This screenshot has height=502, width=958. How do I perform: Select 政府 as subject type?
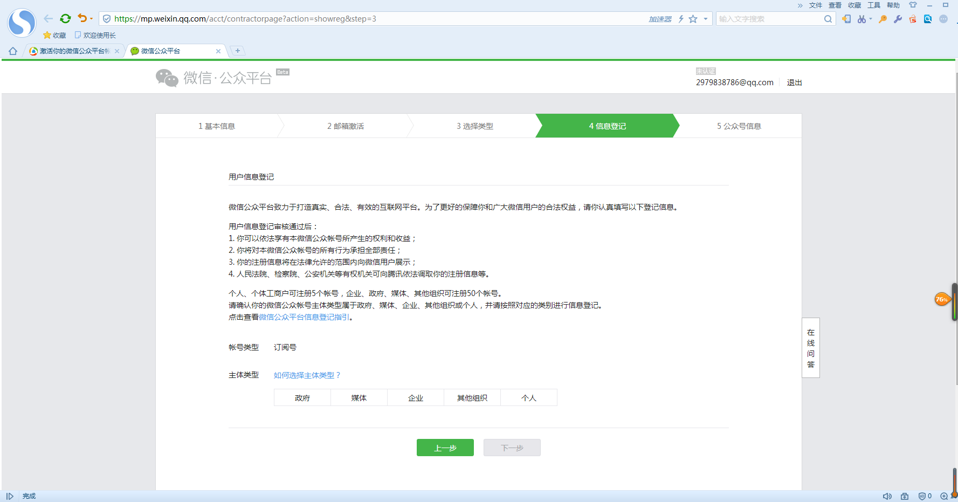pyautogui.click(x=302, y=397)
